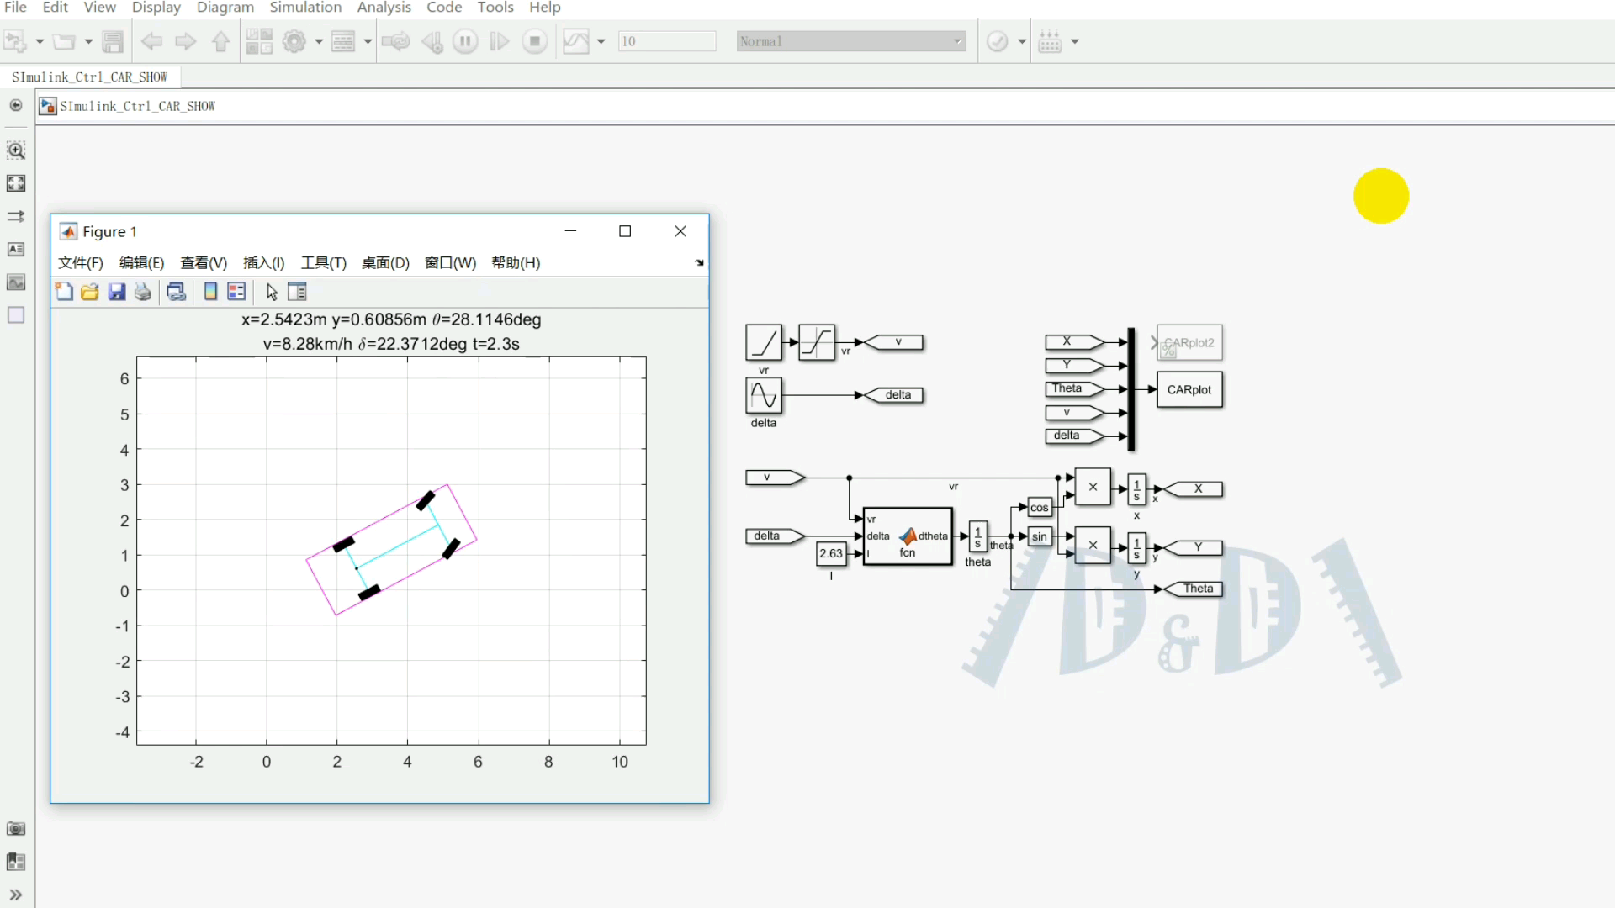The height and width of the screenshot is (908, 1615).
Task: Run the simulation from the toolbar
Action: [x=499, y=40]
